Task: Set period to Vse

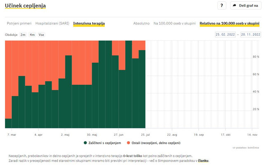Action: [x=41, y=35]
